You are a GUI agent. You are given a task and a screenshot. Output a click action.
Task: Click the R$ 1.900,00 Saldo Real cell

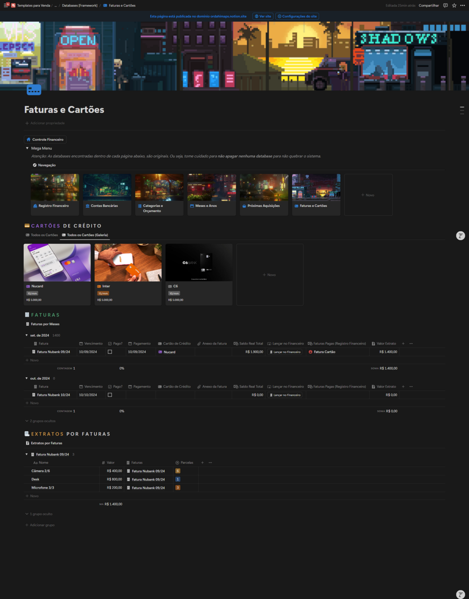click(249, 352)
